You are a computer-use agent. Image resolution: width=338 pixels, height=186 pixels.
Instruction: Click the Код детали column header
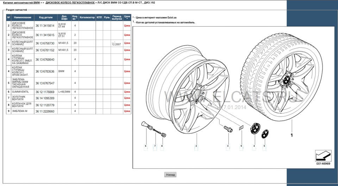click(x=46, y=18)
